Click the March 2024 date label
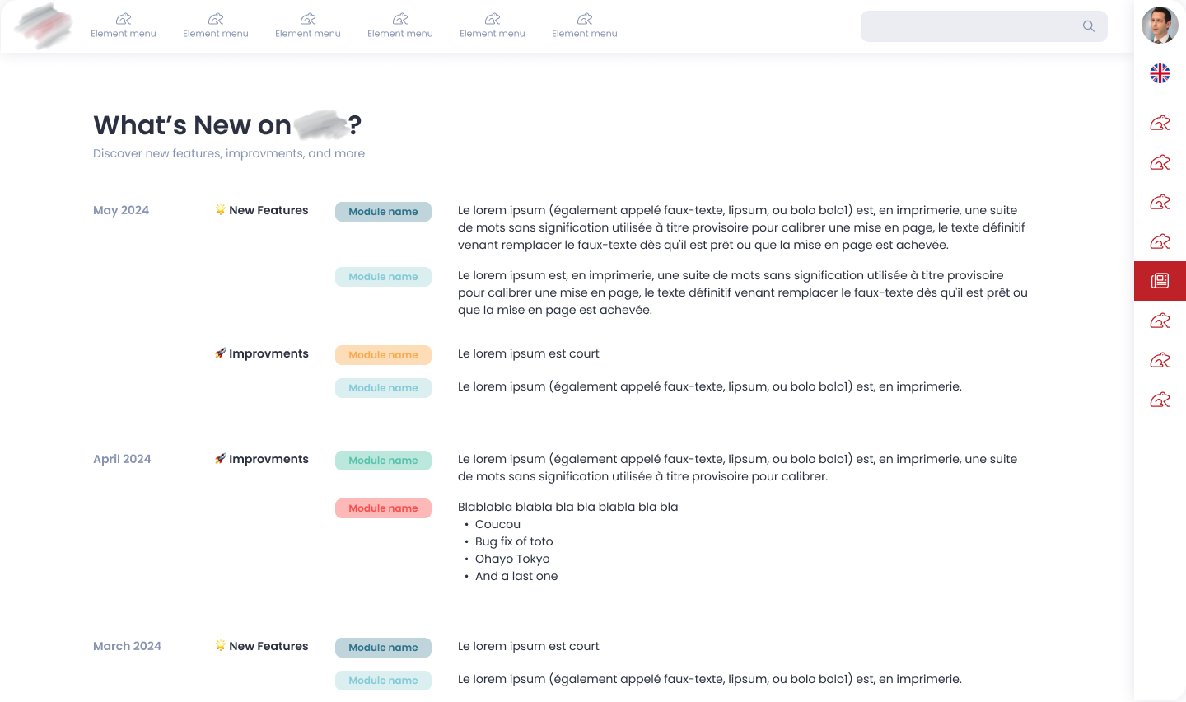 coord(127,646)
